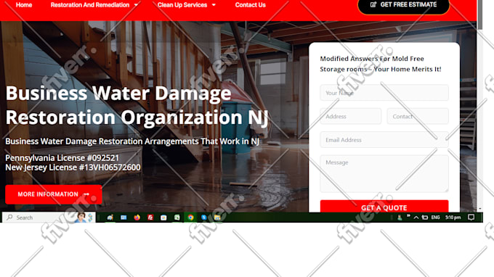
Task: Click the GET FREE ESTIMATE button
Action: click(404, 5)
